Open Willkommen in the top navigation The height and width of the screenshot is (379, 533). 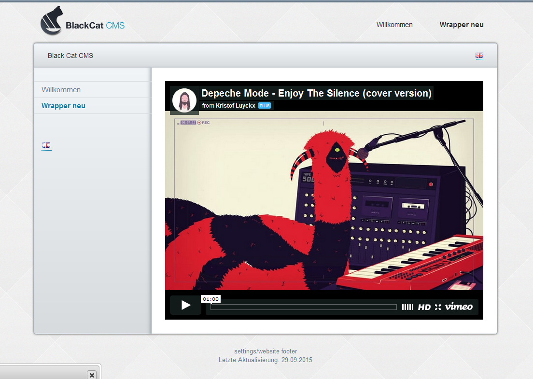point(394,25)
